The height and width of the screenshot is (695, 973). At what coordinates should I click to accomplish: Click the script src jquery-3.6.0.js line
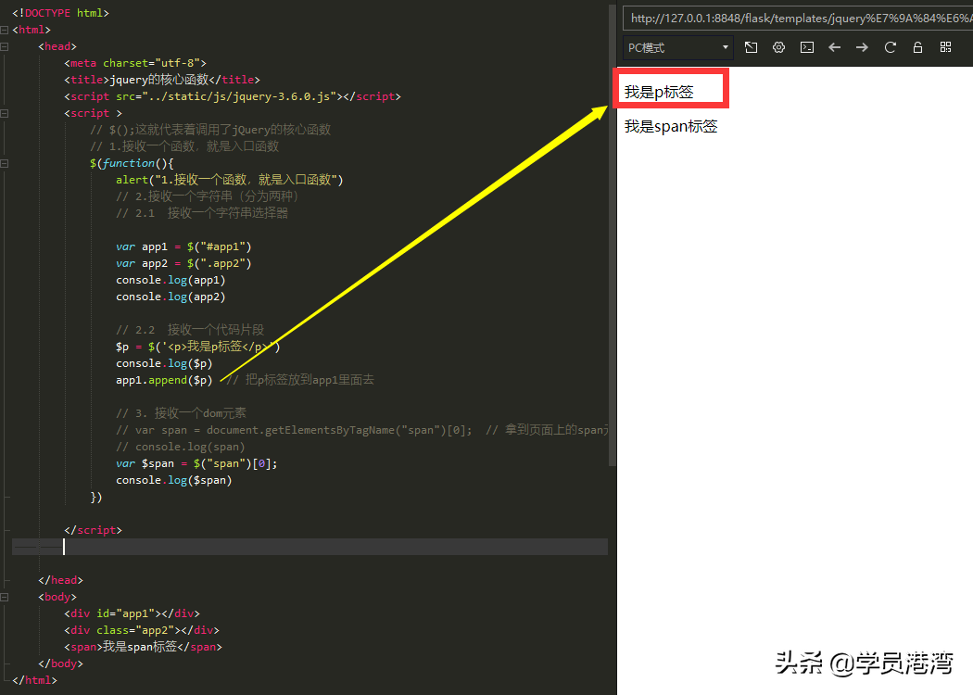[x=233, y=96]
